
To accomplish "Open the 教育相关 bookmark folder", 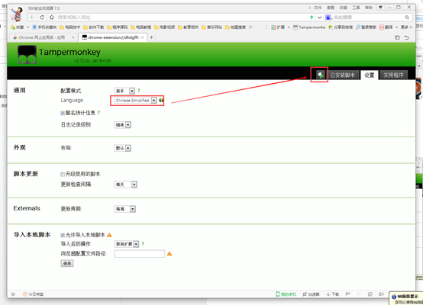I will [x=189, y=27].
